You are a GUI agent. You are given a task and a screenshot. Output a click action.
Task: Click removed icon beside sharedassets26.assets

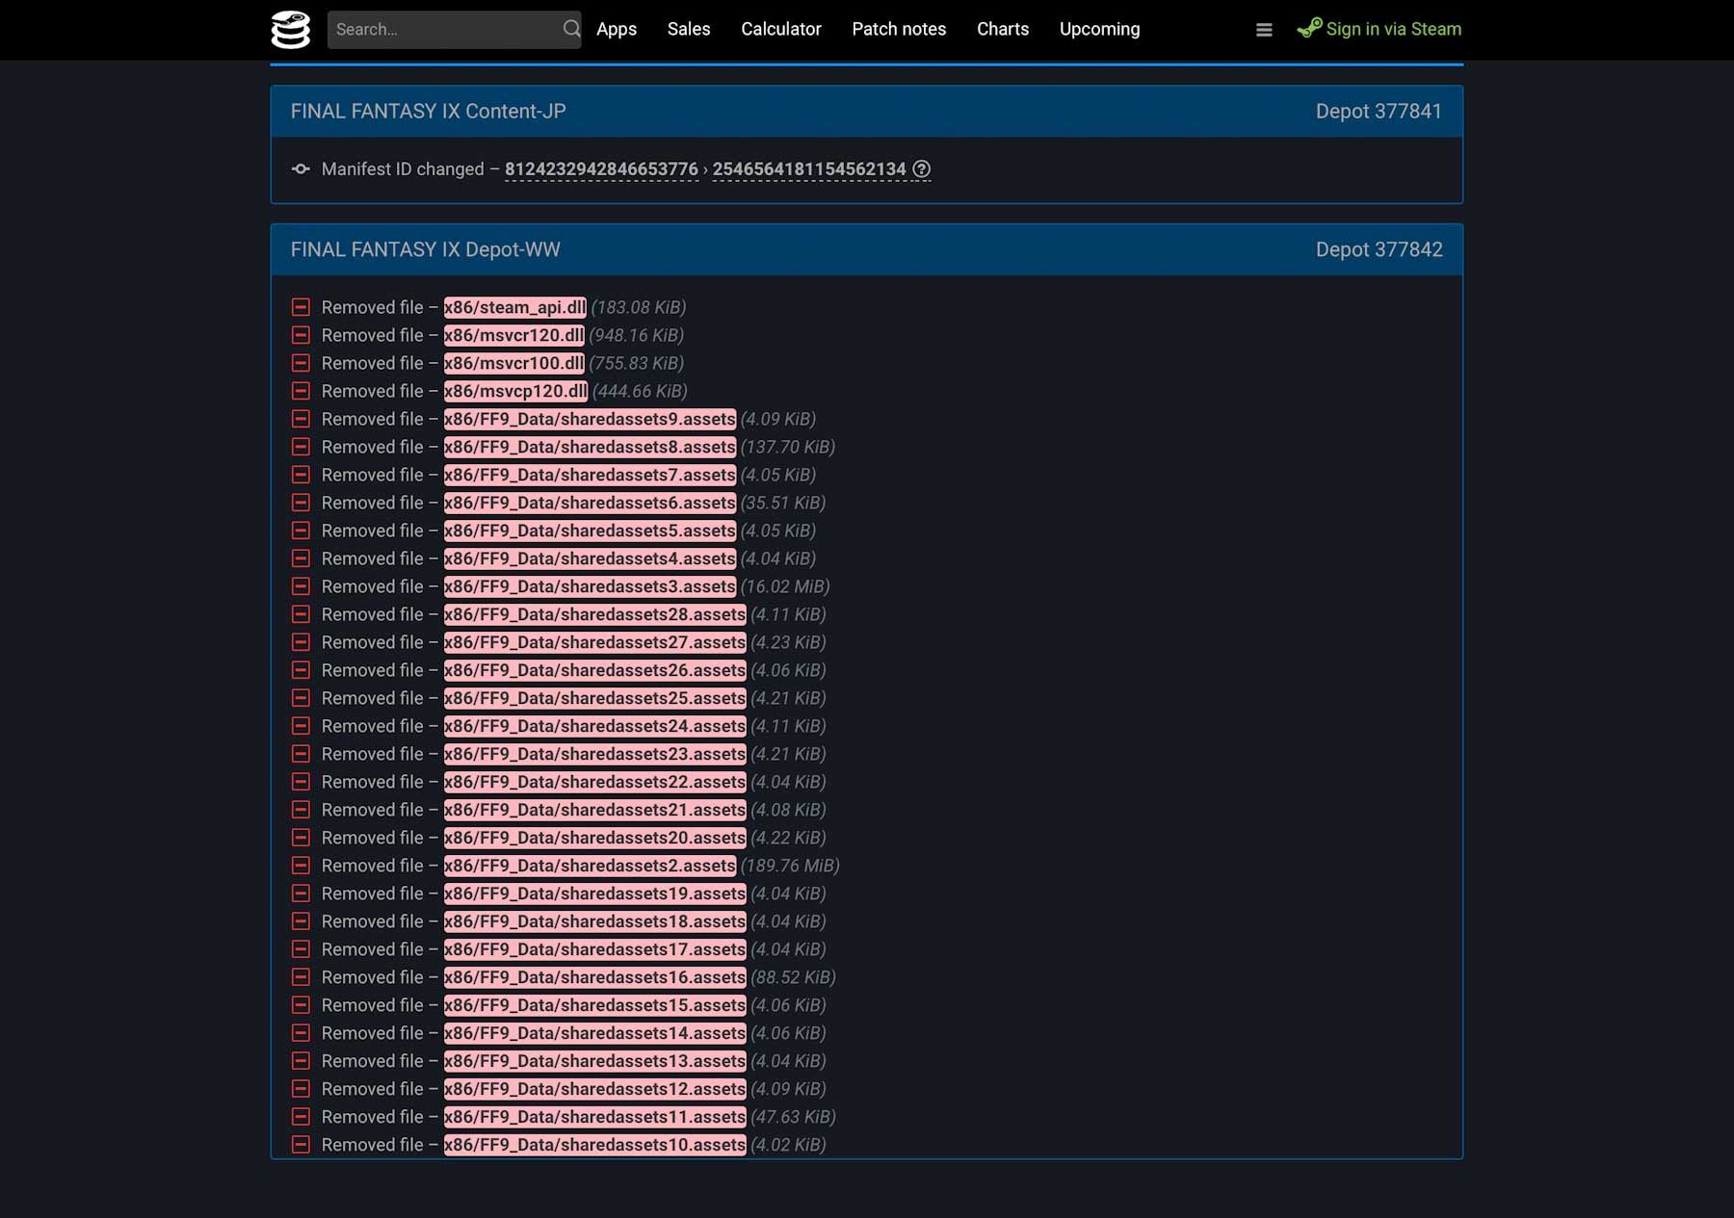tap(301, 670)
